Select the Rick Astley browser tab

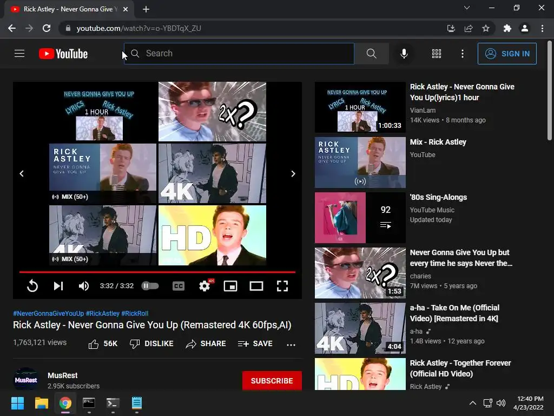[69, 9]
